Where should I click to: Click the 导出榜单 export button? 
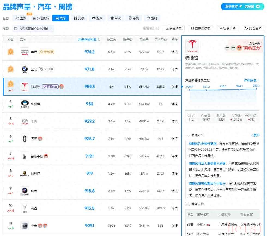pyautogui.click(x=174, y=29)
